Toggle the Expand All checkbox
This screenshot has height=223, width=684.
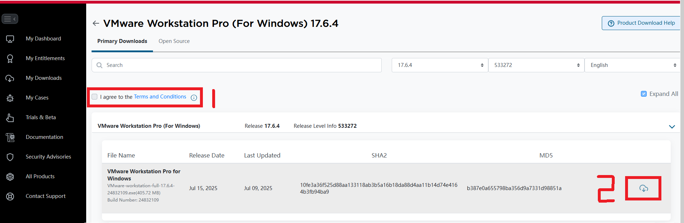point(644,94)
